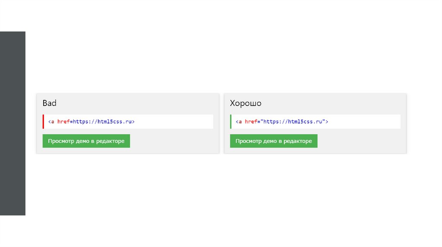Click the quoted URL in the Хорошо code
The height and width of the screenshot is (247, 442).
pyautogui.click(x=294, y=122)
